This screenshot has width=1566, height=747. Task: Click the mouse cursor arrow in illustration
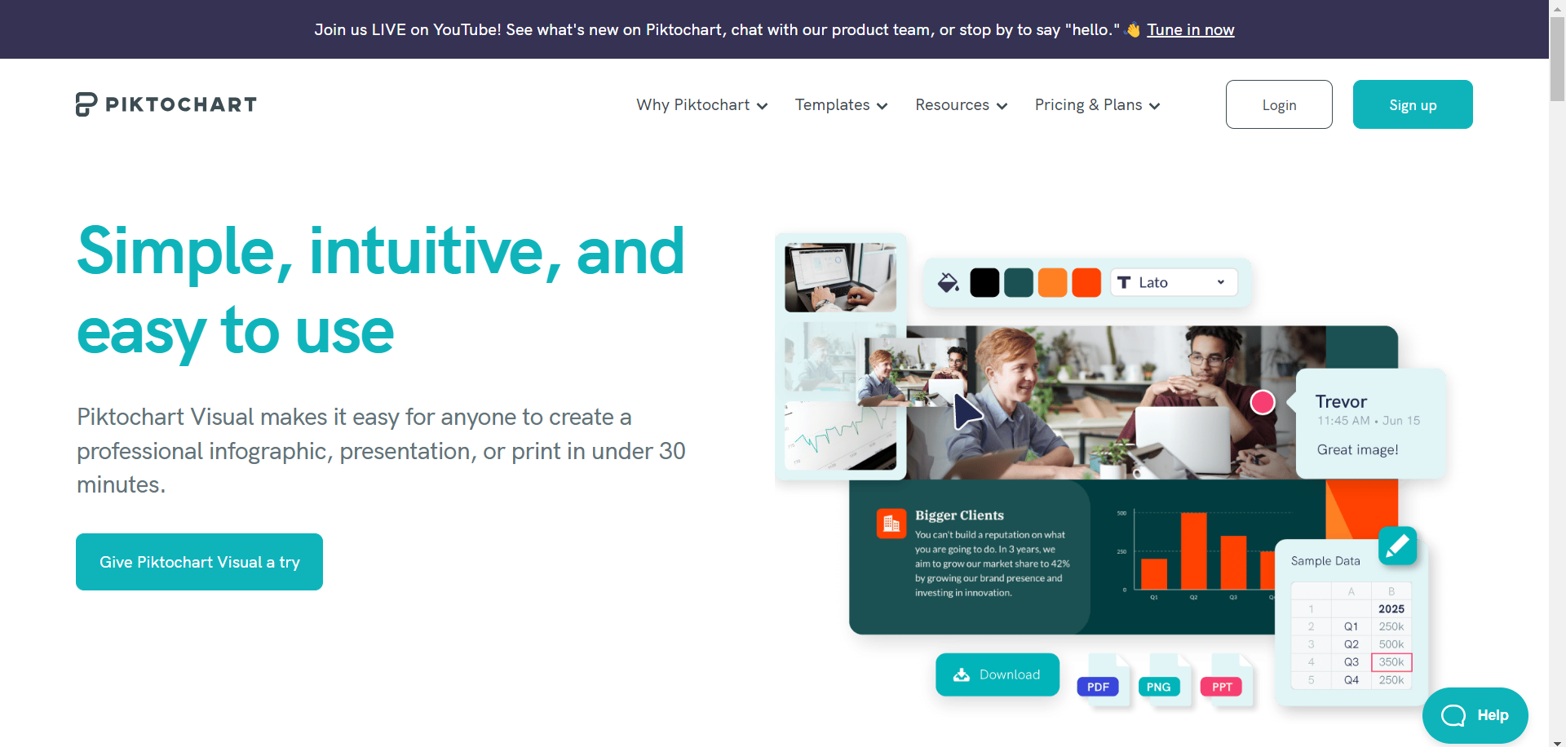967,412
